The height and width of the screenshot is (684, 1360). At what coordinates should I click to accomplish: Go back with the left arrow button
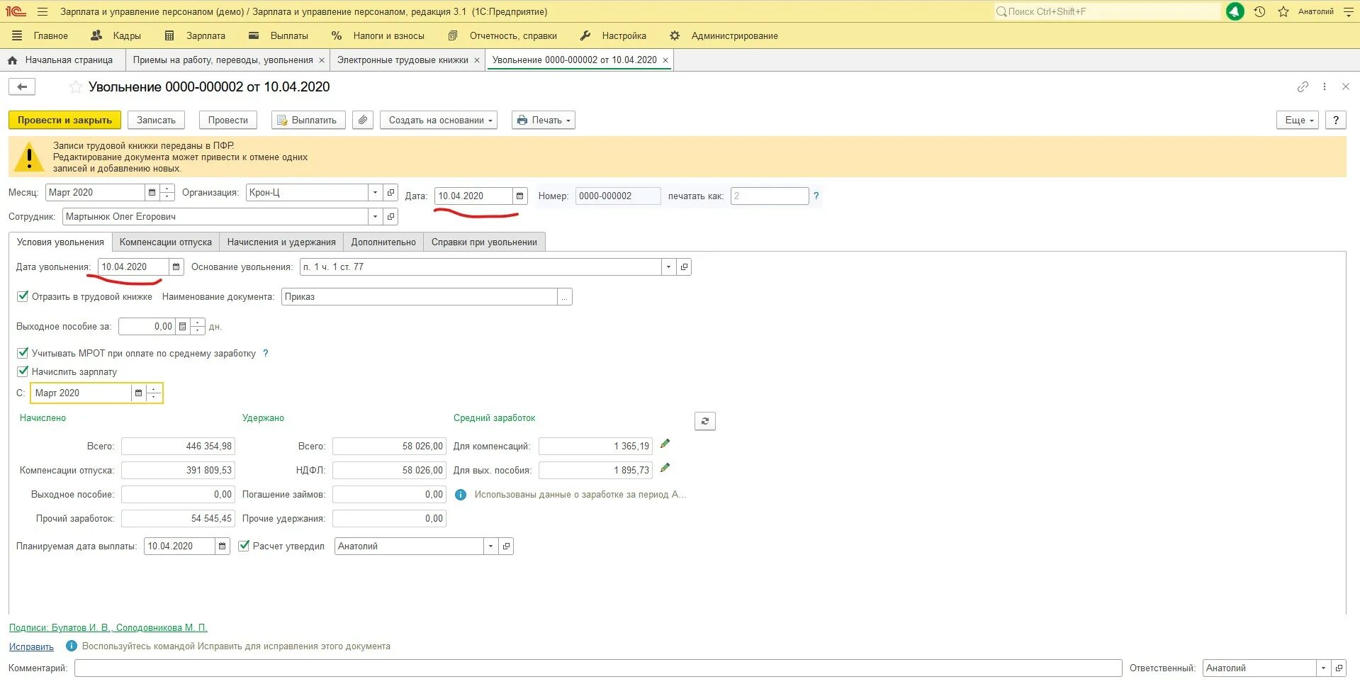[x=22, y=86]
